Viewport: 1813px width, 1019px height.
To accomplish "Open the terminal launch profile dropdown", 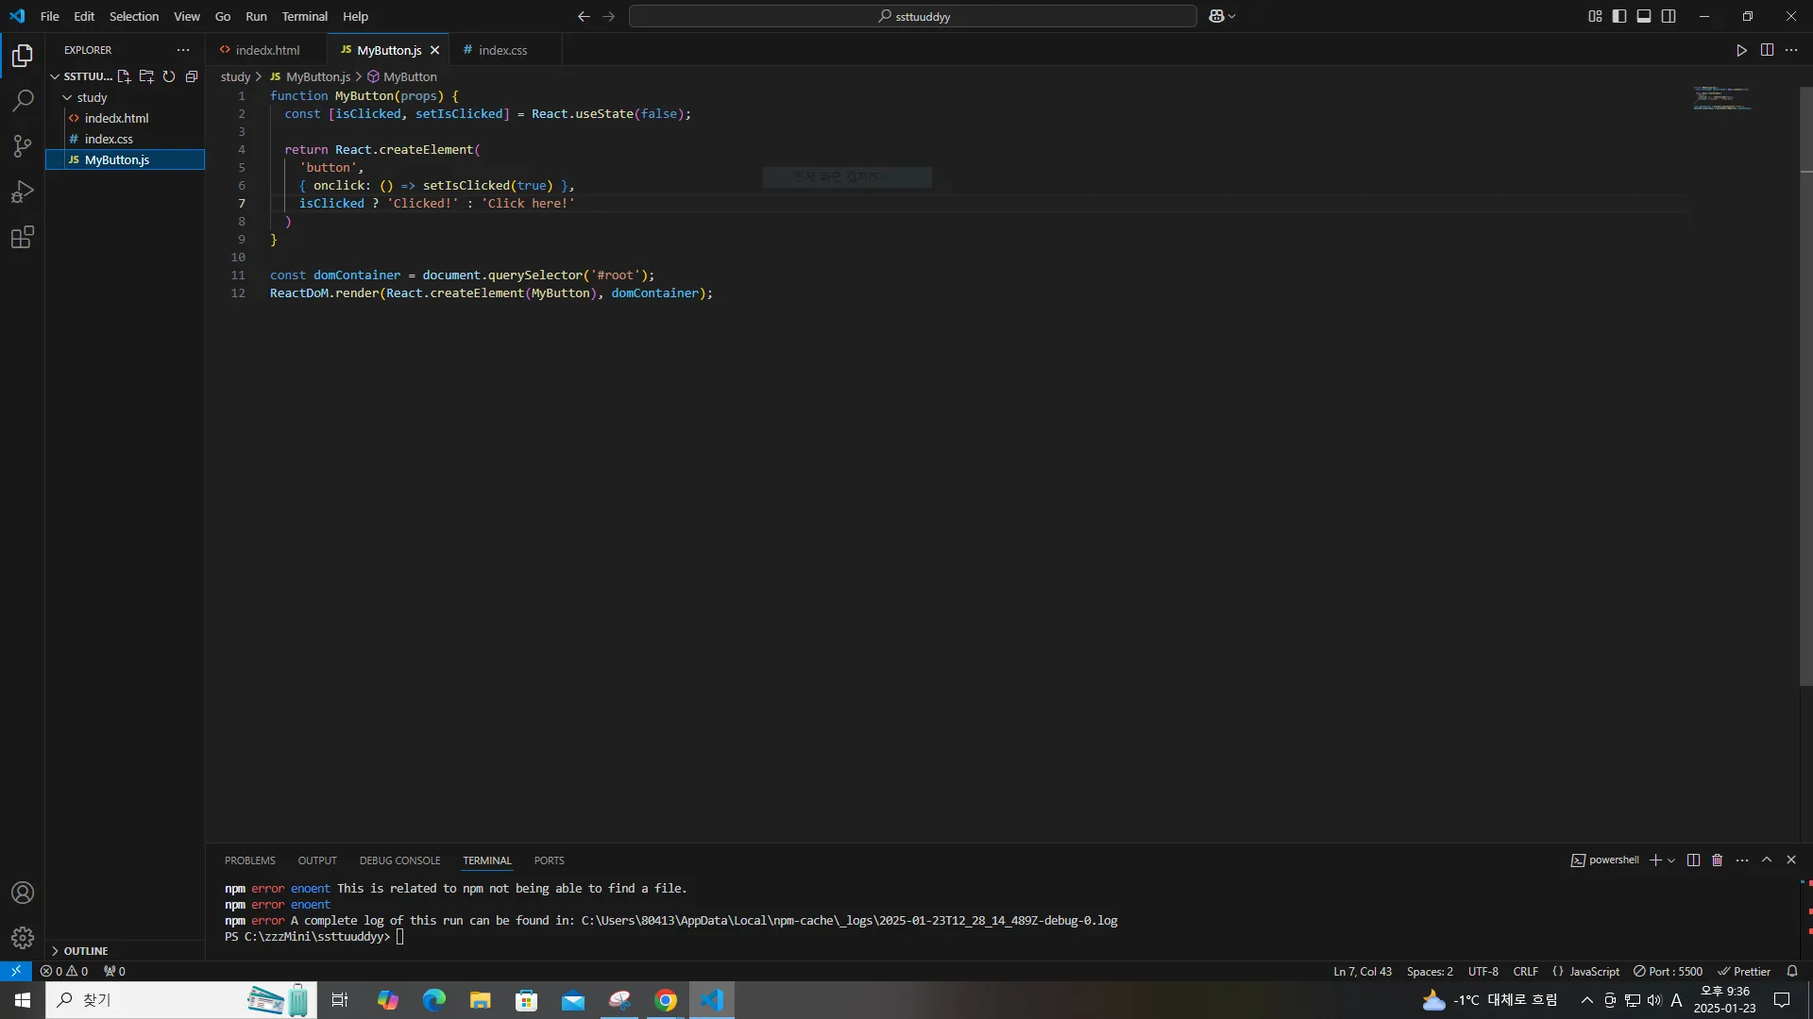I will (x=1671, y=860).
